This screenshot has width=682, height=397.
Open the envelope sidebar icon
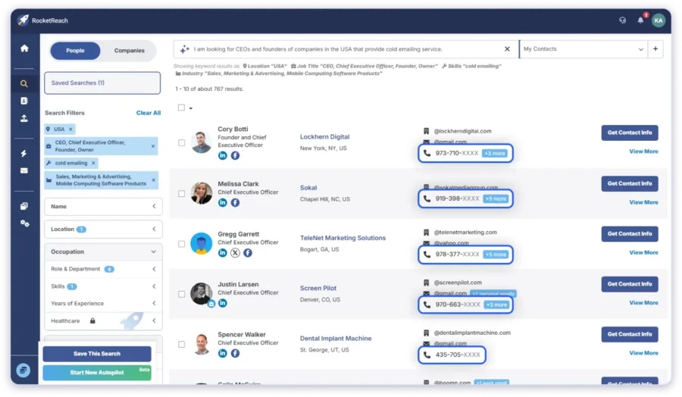24,170
